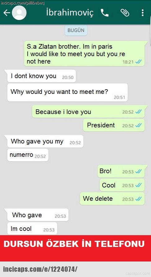Open İbrahimoviç's profile picture avatar
Viewport: 151px width, 277px height.
click(x=19, y=13)
